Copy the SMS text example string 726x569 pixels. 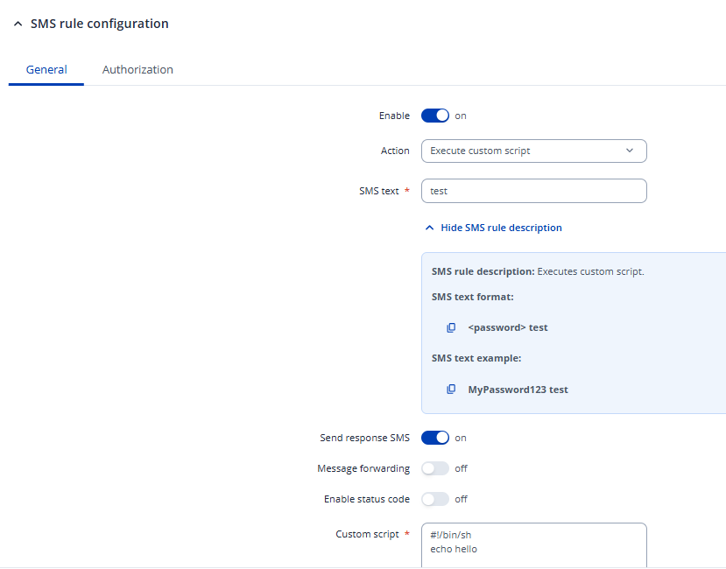tap(451, 390)
